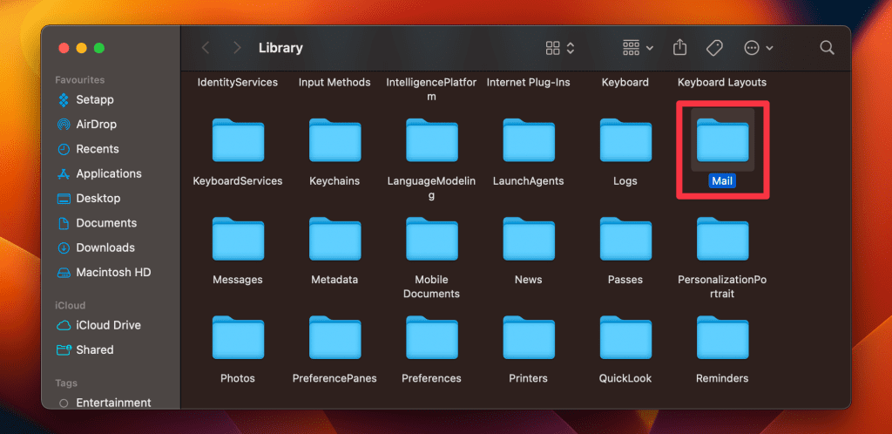
Task: Expand the Group By options dropdown
Action: [x=638, y=48]
